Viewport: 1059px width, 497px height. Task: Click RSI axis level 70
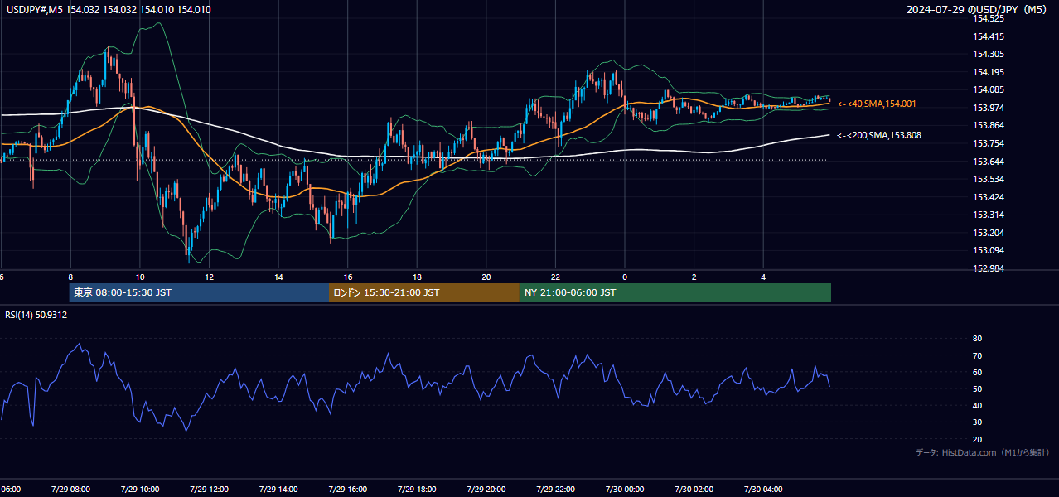point(977,355)
